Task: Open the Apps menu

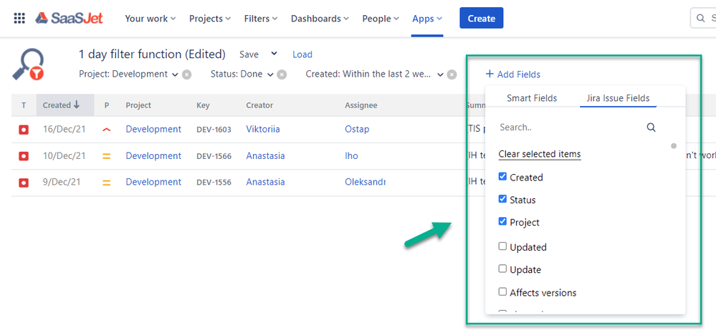Action: pos(427,19)
